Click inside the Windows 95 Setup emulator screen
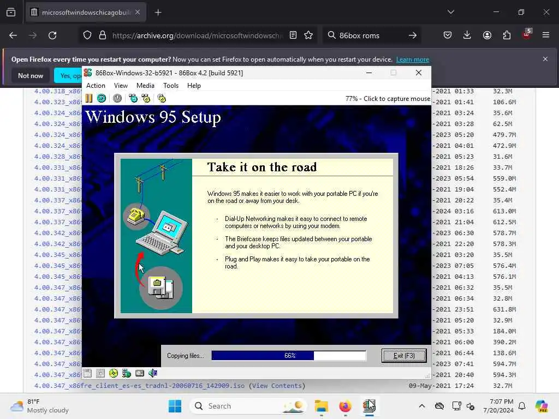The height and width of the screenshot is (419, 559). point(257,236)
